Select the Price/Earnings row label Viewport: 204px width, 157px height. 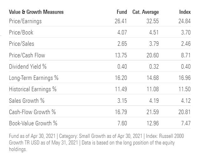coord(25,21)
